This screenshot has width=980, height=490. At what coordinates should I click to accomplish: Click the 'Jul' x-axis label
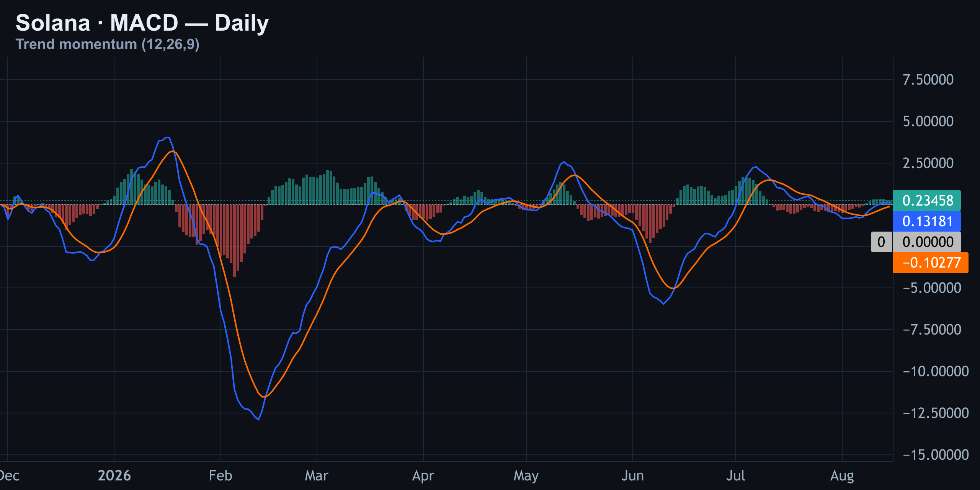pos(735,475)
